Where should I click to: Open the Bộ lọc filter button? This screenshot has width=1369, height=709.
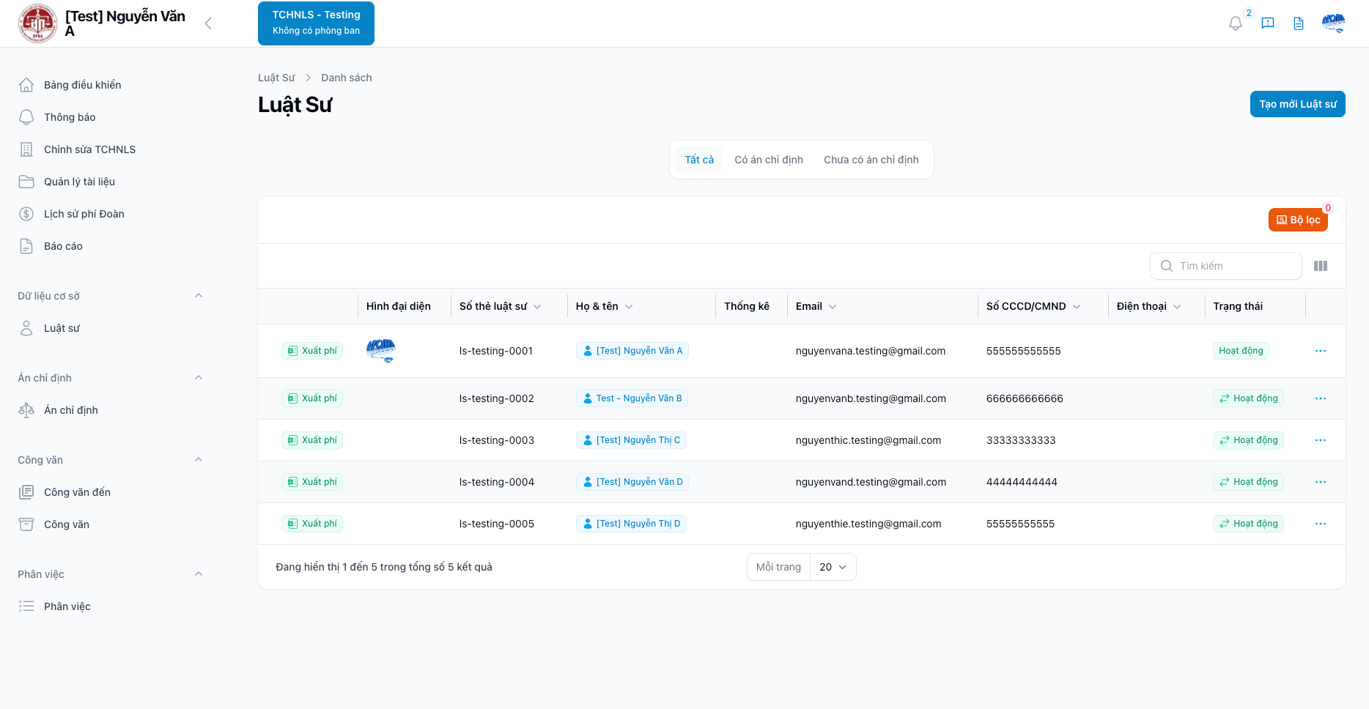click(x=1297, y=220)
